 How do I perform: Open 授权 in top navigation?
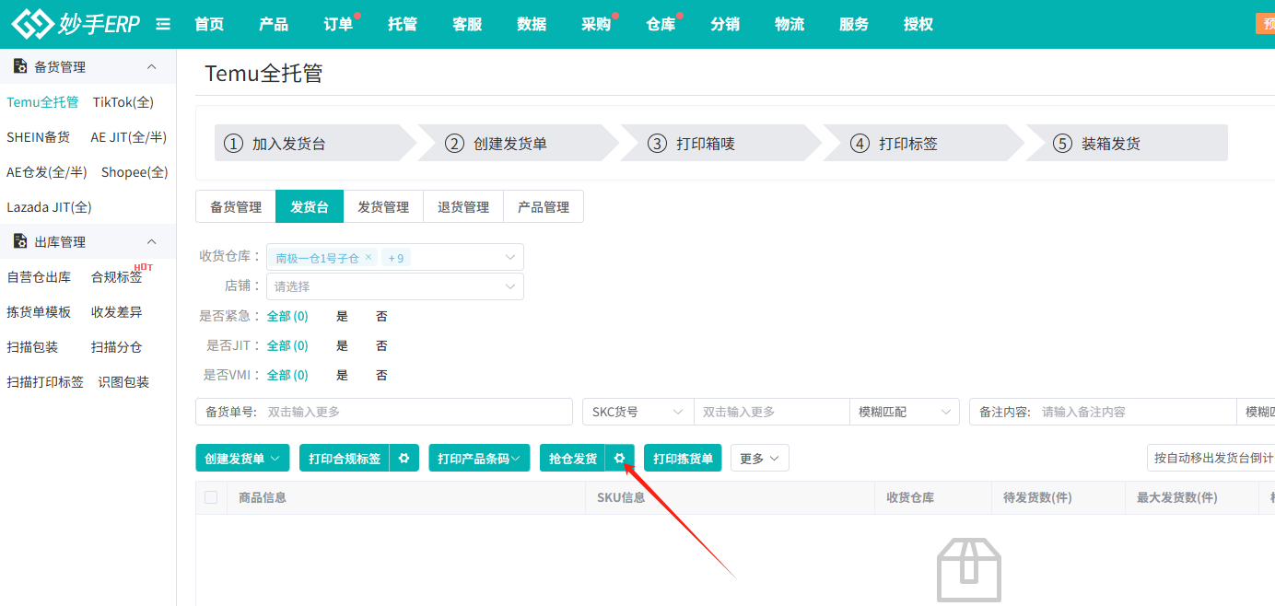click(918, 24)
